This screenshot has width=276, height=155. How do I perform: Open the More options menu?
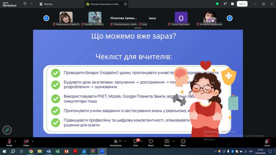(x=183, y=143)
